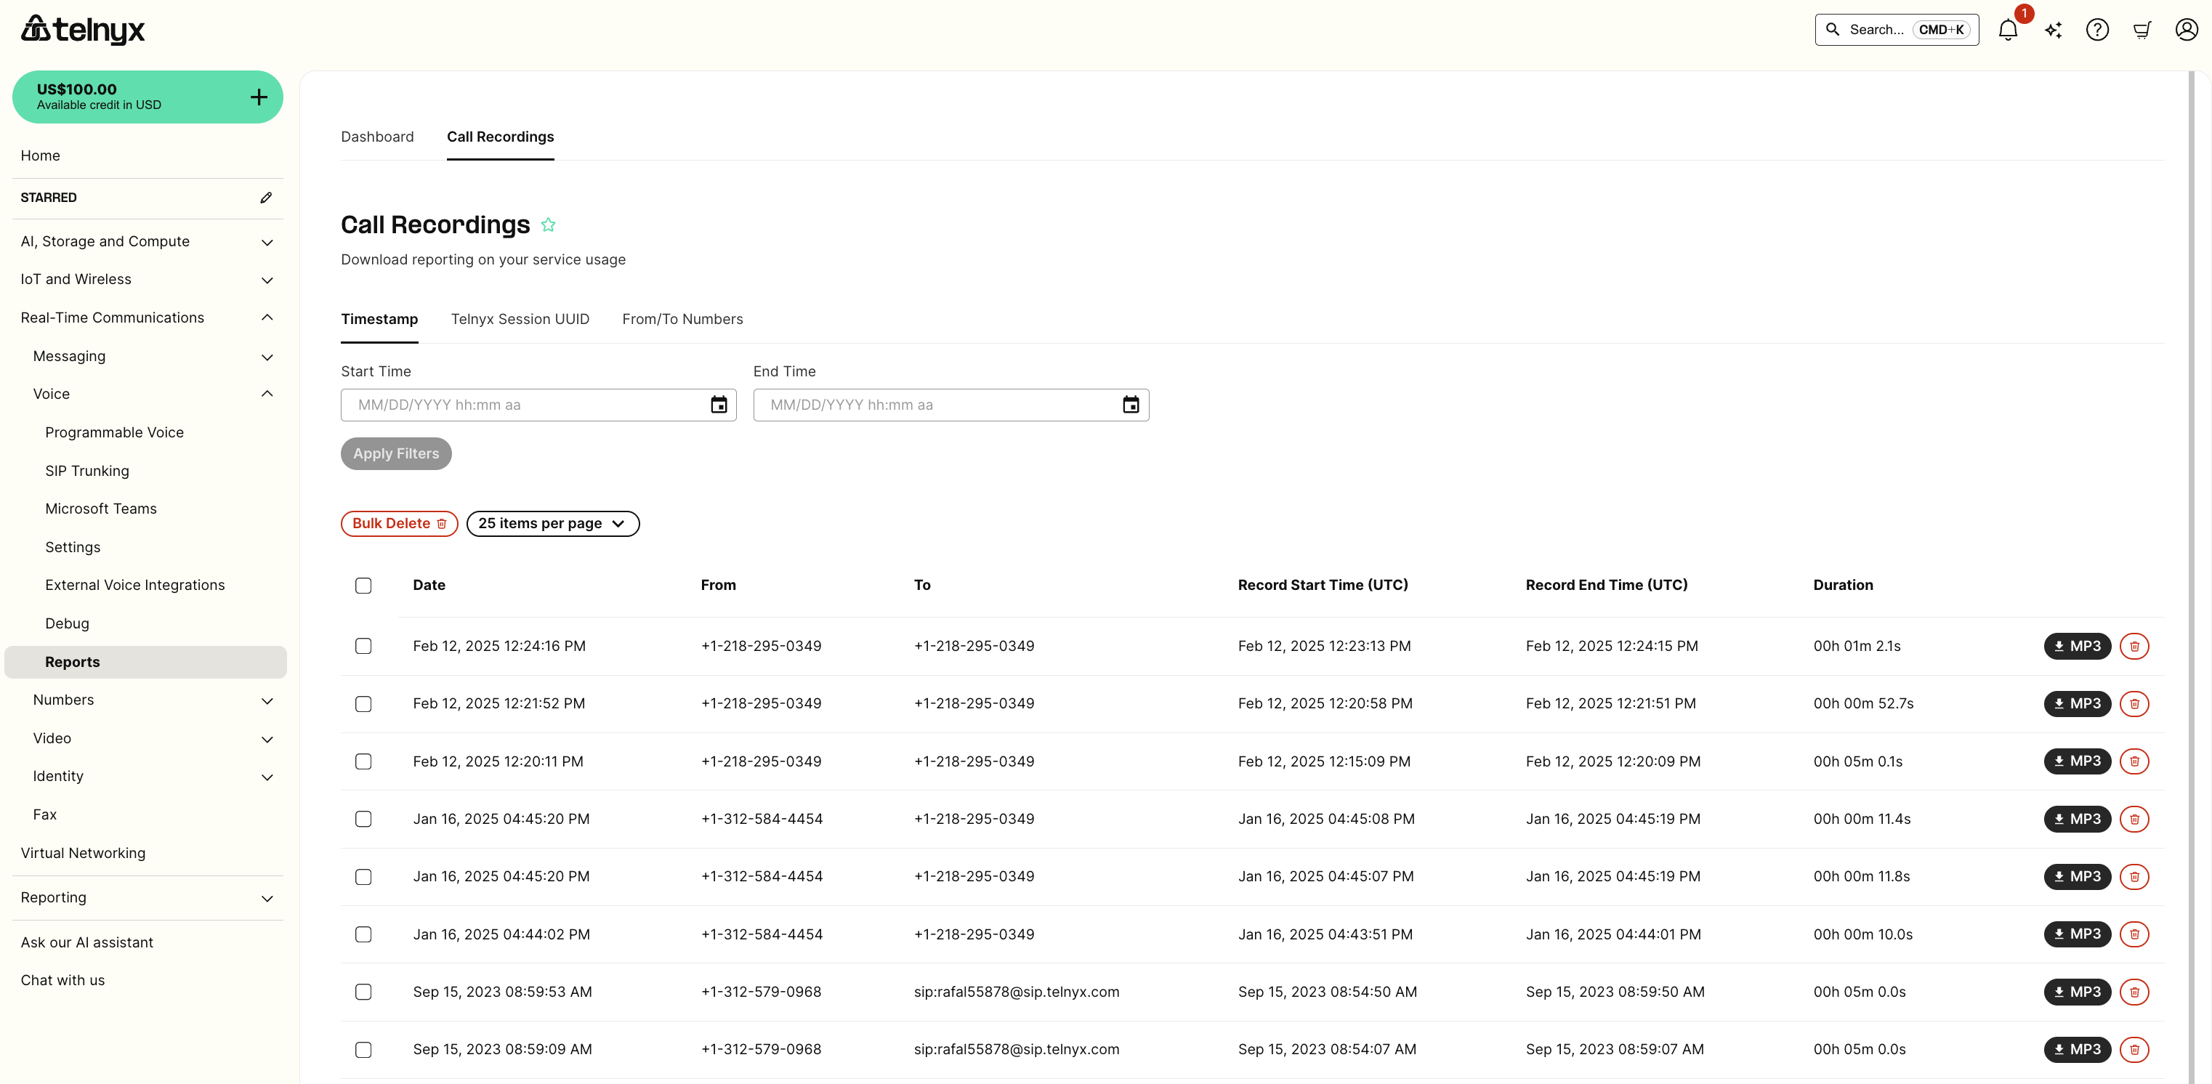This screenshot has width=2212, height=1084.
Task: Open the notifications bell icon
Action: (x=2007, y=30)
